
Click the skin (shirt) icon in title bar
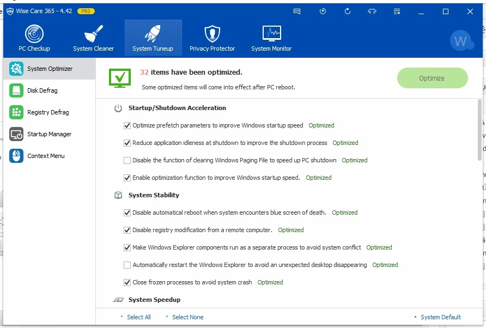(372, 11)
